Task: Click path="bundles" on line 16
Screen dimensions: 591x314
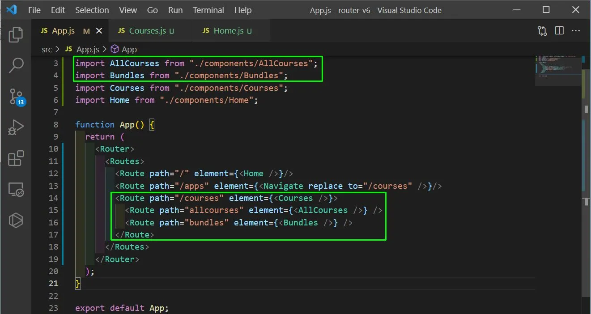Action: 194,222
